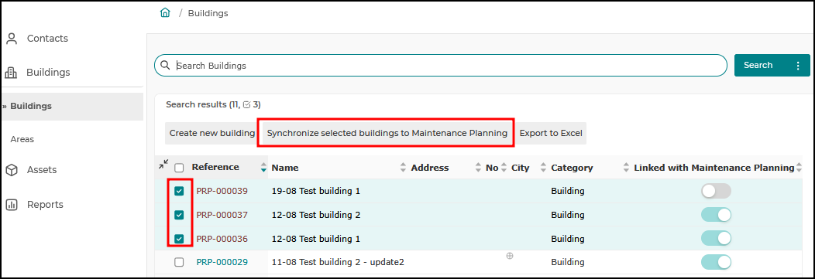The width and height of the screenshot is (815, 279).
Task: Open the PRP-000029 reference link
Action: coord(222,263)
